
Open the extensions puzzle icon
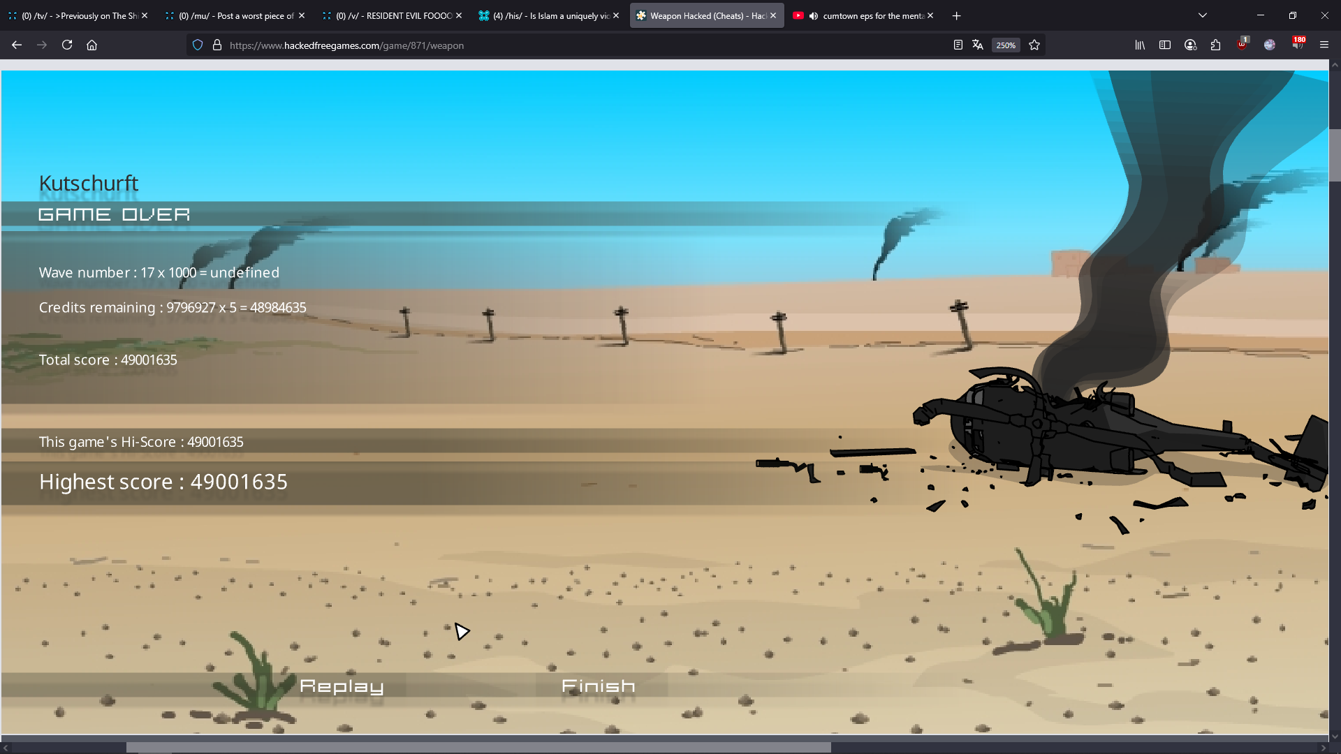pyautogui.click(x=1216, y=45)
